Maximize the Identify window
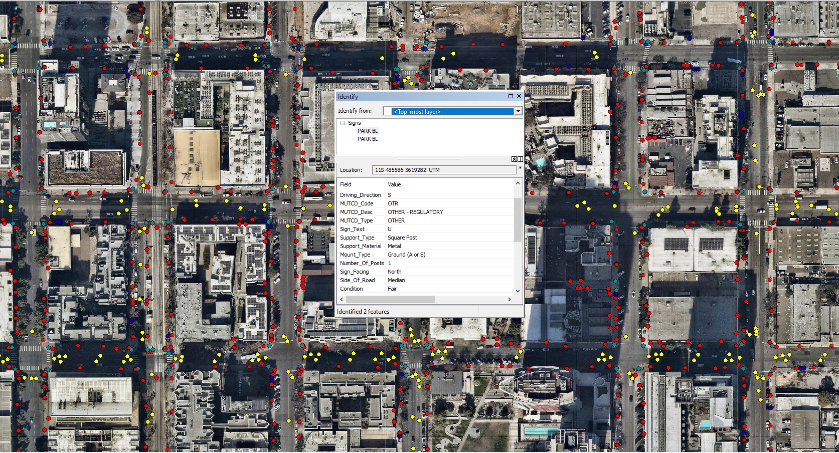 [x=511, y=96]
